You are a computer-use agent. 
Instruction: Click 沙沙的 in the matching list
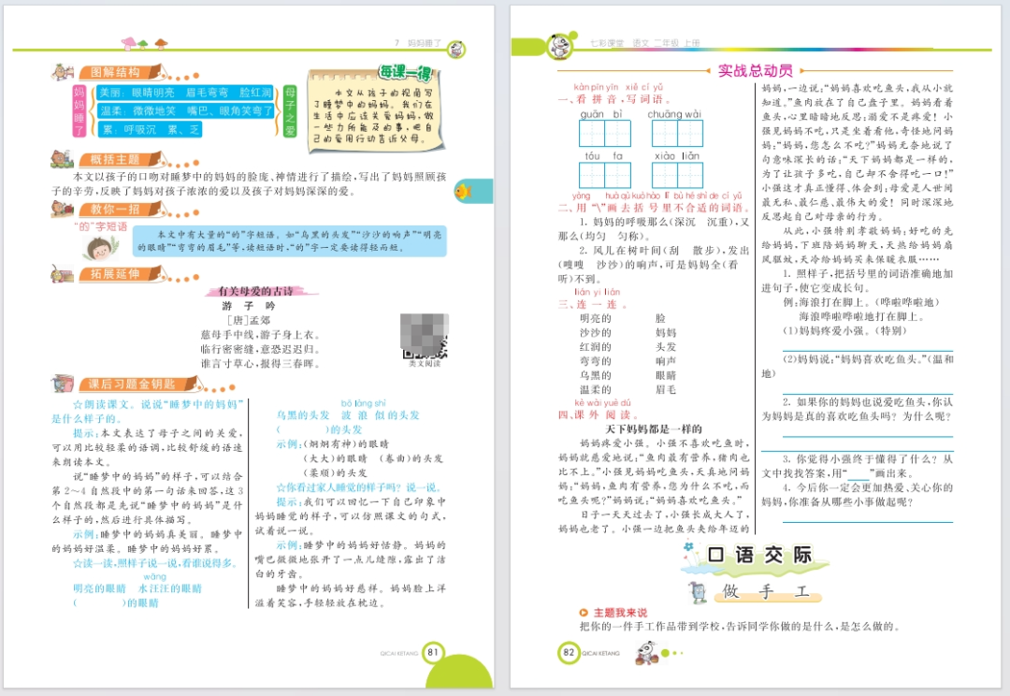(596, 332)
